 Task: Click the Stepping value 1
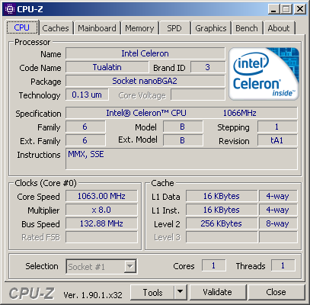click(x=277, y=127)
